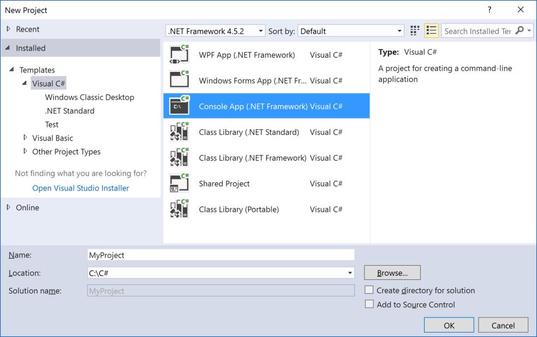This screenshot has height=337, width=537.
Task: Select the Visual Basic label in the tree
Action: [x=52, y=138]
